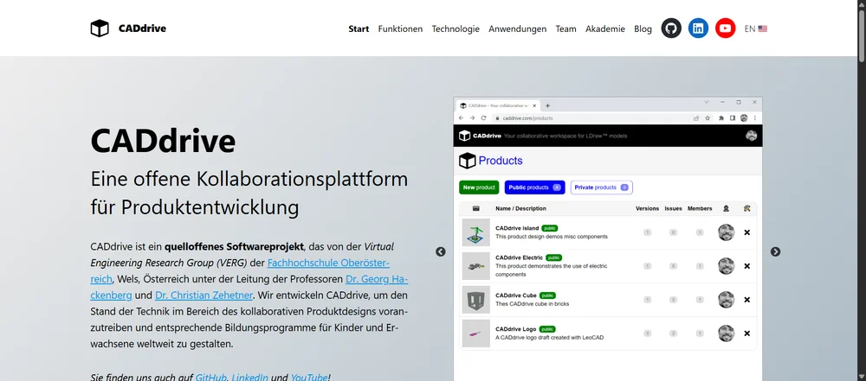Click the CADdrive Island product name
This screenshot has width=866, height=381.
point(517,228)
